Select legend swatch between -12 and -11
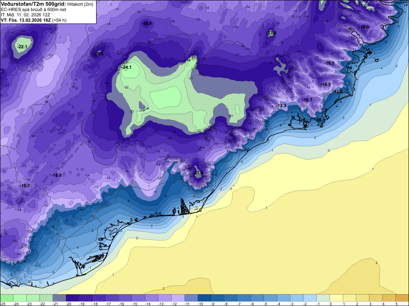Viewport: 409px width, 306px height. click(x=178, y=298)
